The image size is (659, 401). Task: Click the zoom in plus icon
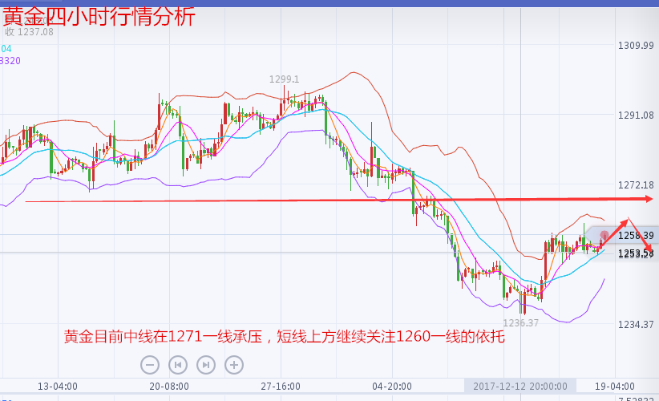click(233, 365)
